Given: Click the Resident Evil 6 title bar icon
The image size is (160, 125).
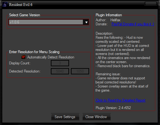Looking at the screenshot, I should (5, 5).
